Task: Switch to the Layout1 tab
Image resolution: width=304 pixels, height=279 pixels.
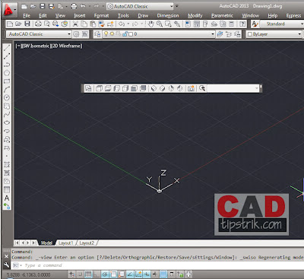Action: 65,243
